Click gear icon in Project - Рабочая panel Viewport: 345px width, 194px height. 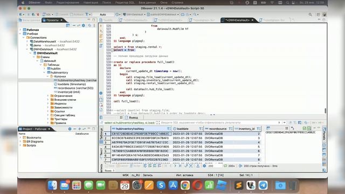point(70,129)
